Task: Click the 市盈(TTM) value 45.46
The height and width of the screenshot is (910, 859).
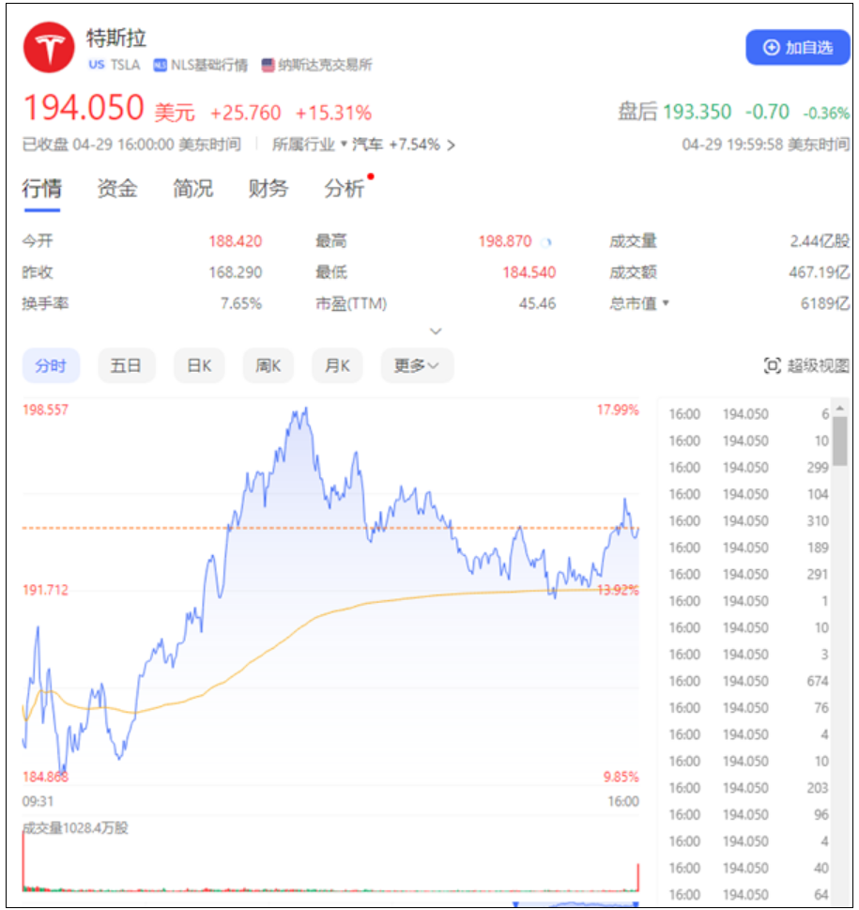Action: click(x=537, y=303)
